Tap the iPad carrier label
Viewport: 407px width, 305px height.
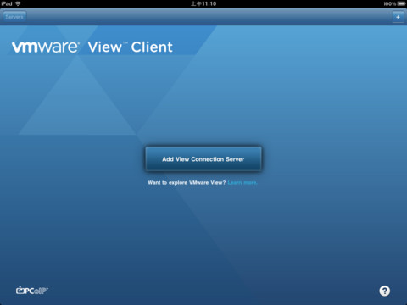7,3
